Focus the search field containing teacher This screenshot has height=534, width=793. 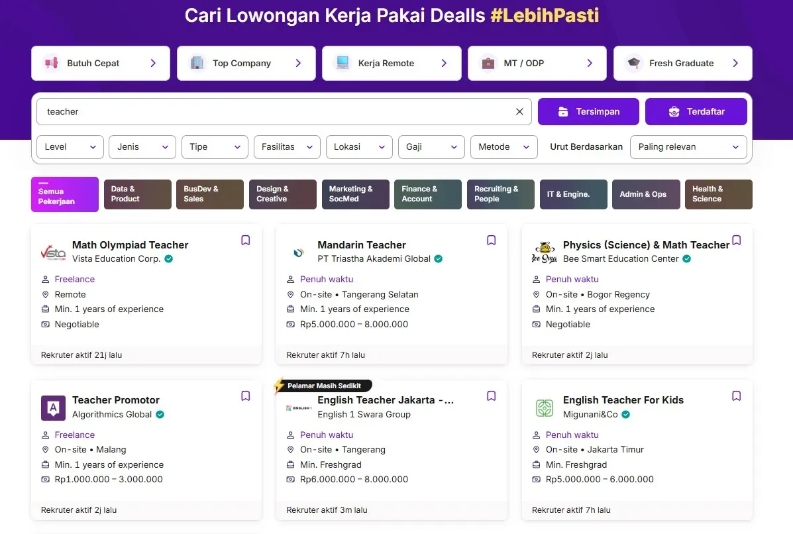pos(284,112)
